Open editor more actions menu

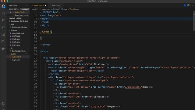point(192,5)
